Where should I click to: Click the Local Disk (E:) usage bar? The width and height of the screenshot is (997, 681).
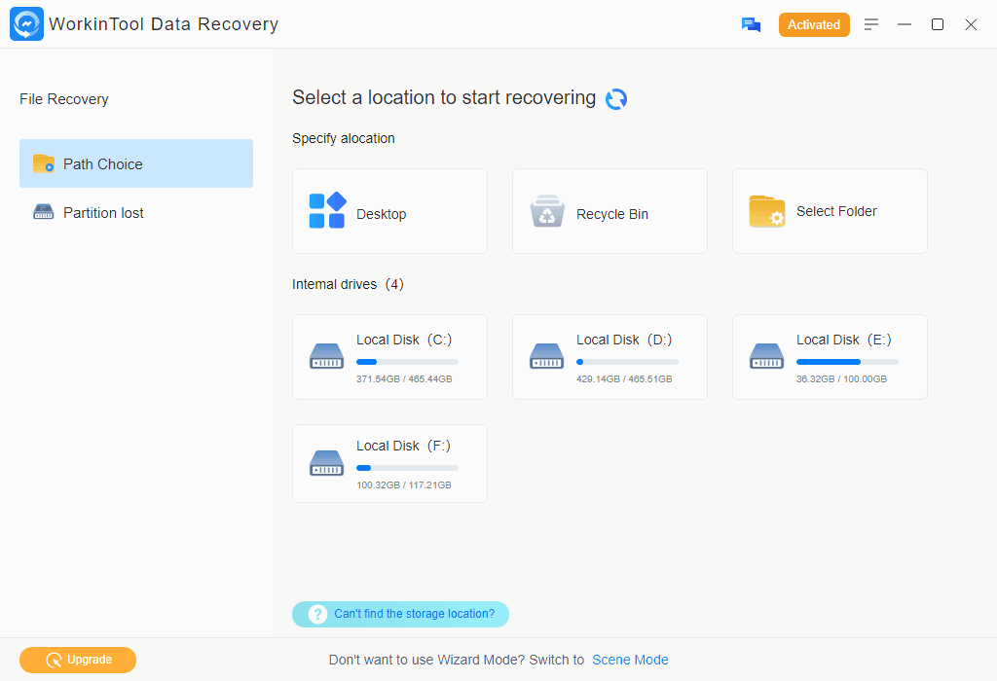[846, 362]
